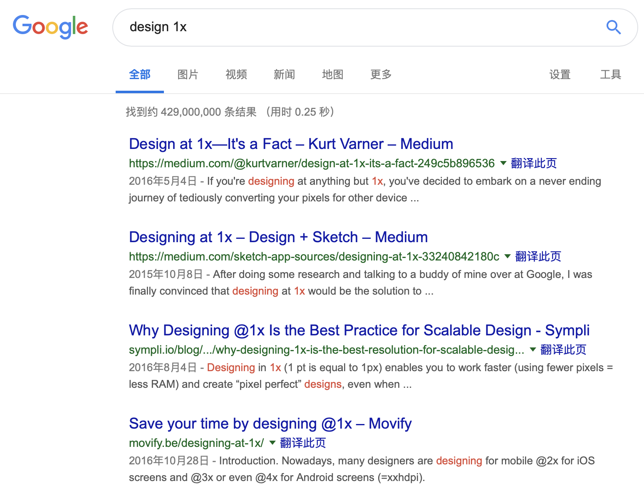Expand dropdown arrow beside sketch-app-sources URL
The image size is (644, 491).
tap(507, 256)
